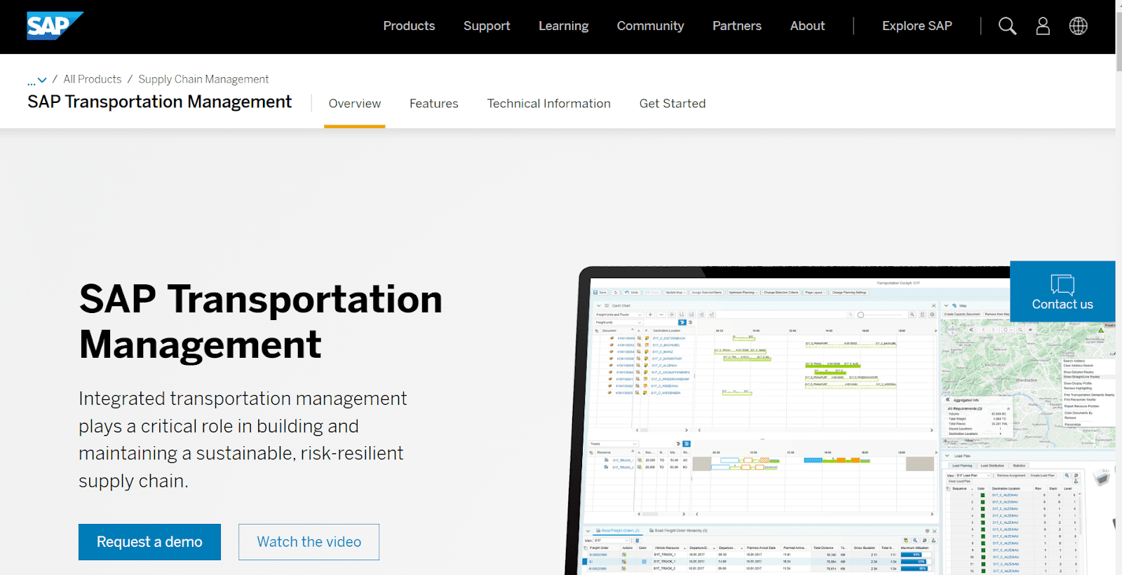Viewport: 1122px width, 575px height.
Task: Click Request a demo button
Action: click(x=149, y=542)
